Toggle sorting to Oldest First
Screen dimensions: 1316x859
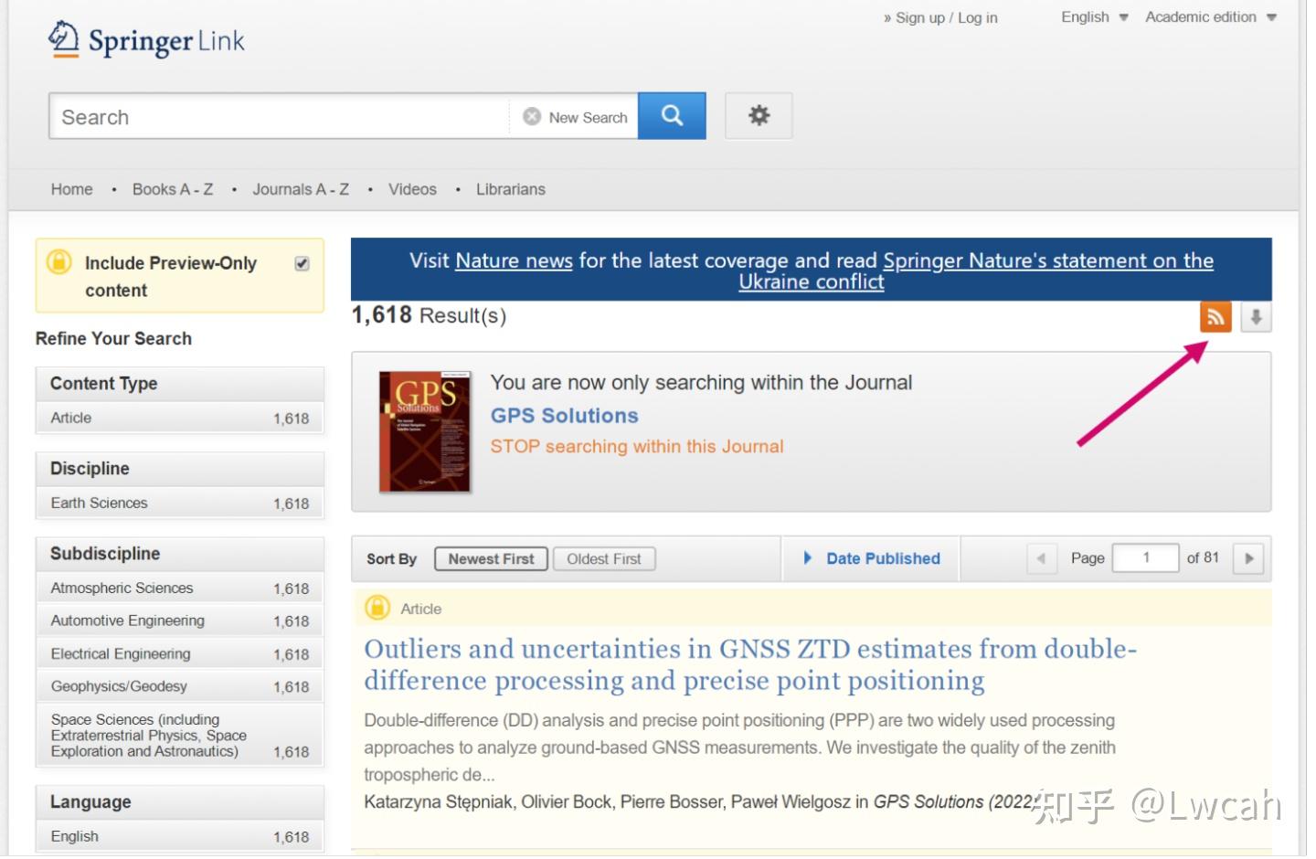tap(604, 558)
